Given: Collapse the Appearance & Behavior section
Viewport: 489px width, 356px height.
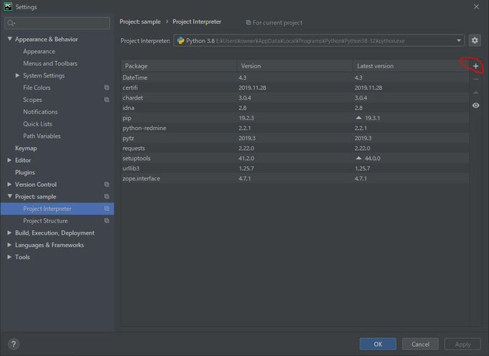Looking at the screenshot, I should [x=9, y=39].
